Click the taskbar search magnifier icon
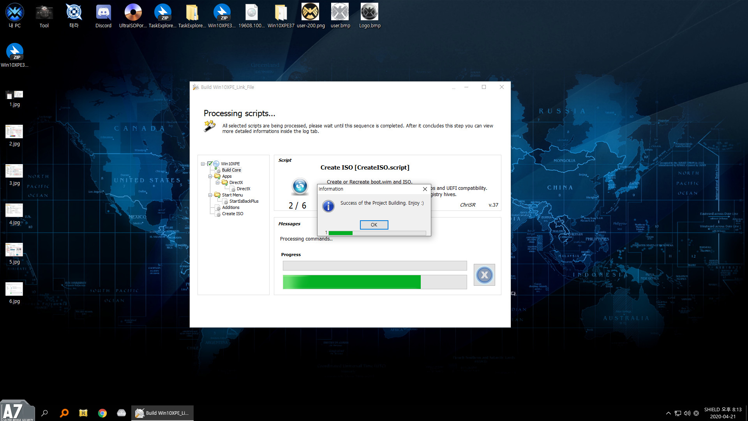The height and width of the screenshot is (421, 748). [45, 413]
